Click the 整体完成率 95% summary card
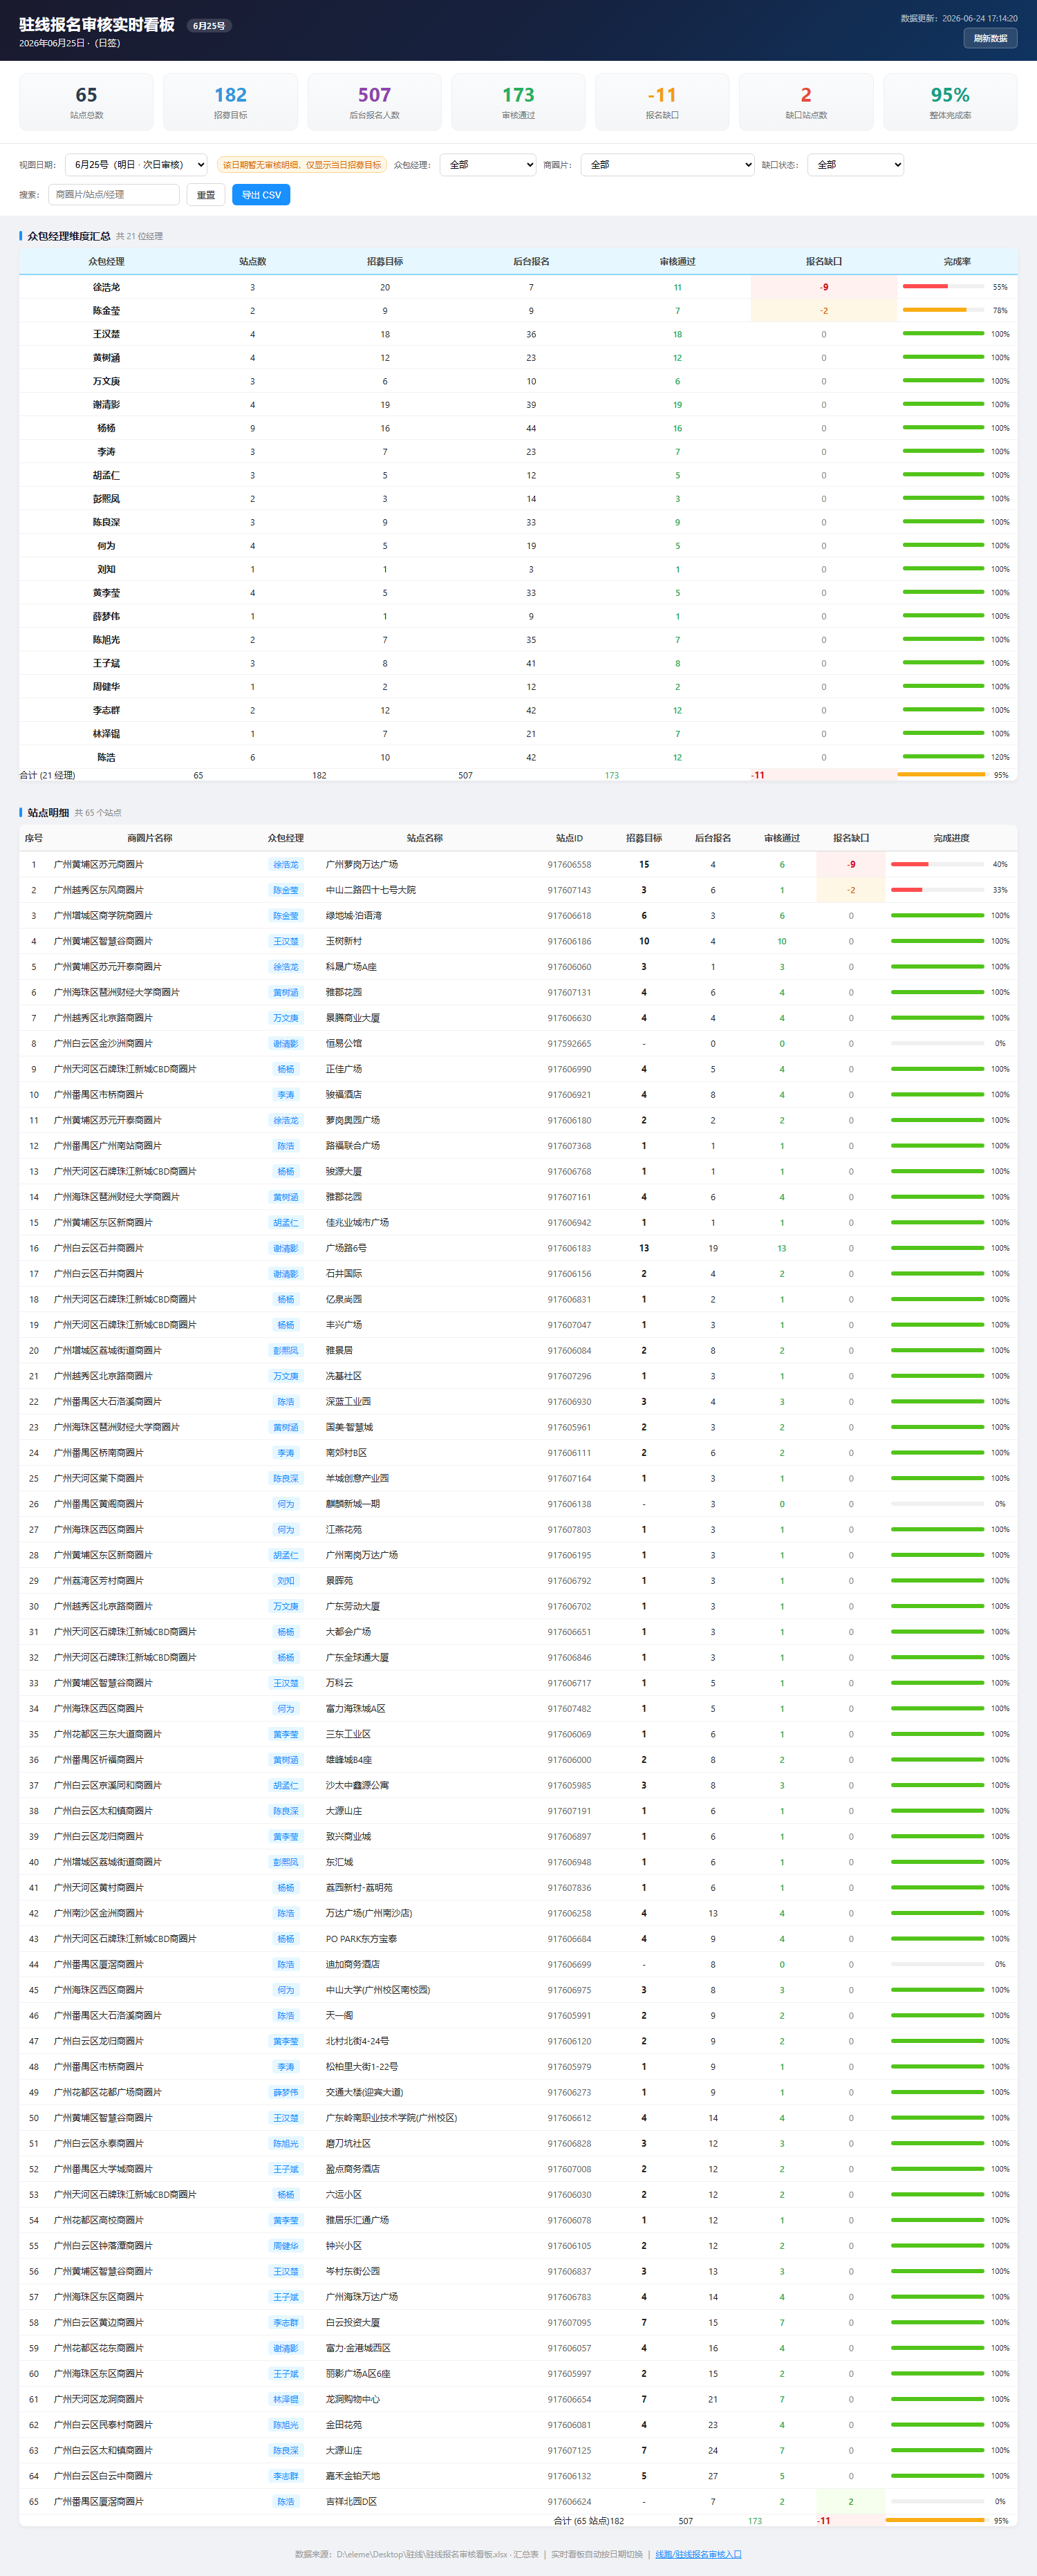 point(950,102)
